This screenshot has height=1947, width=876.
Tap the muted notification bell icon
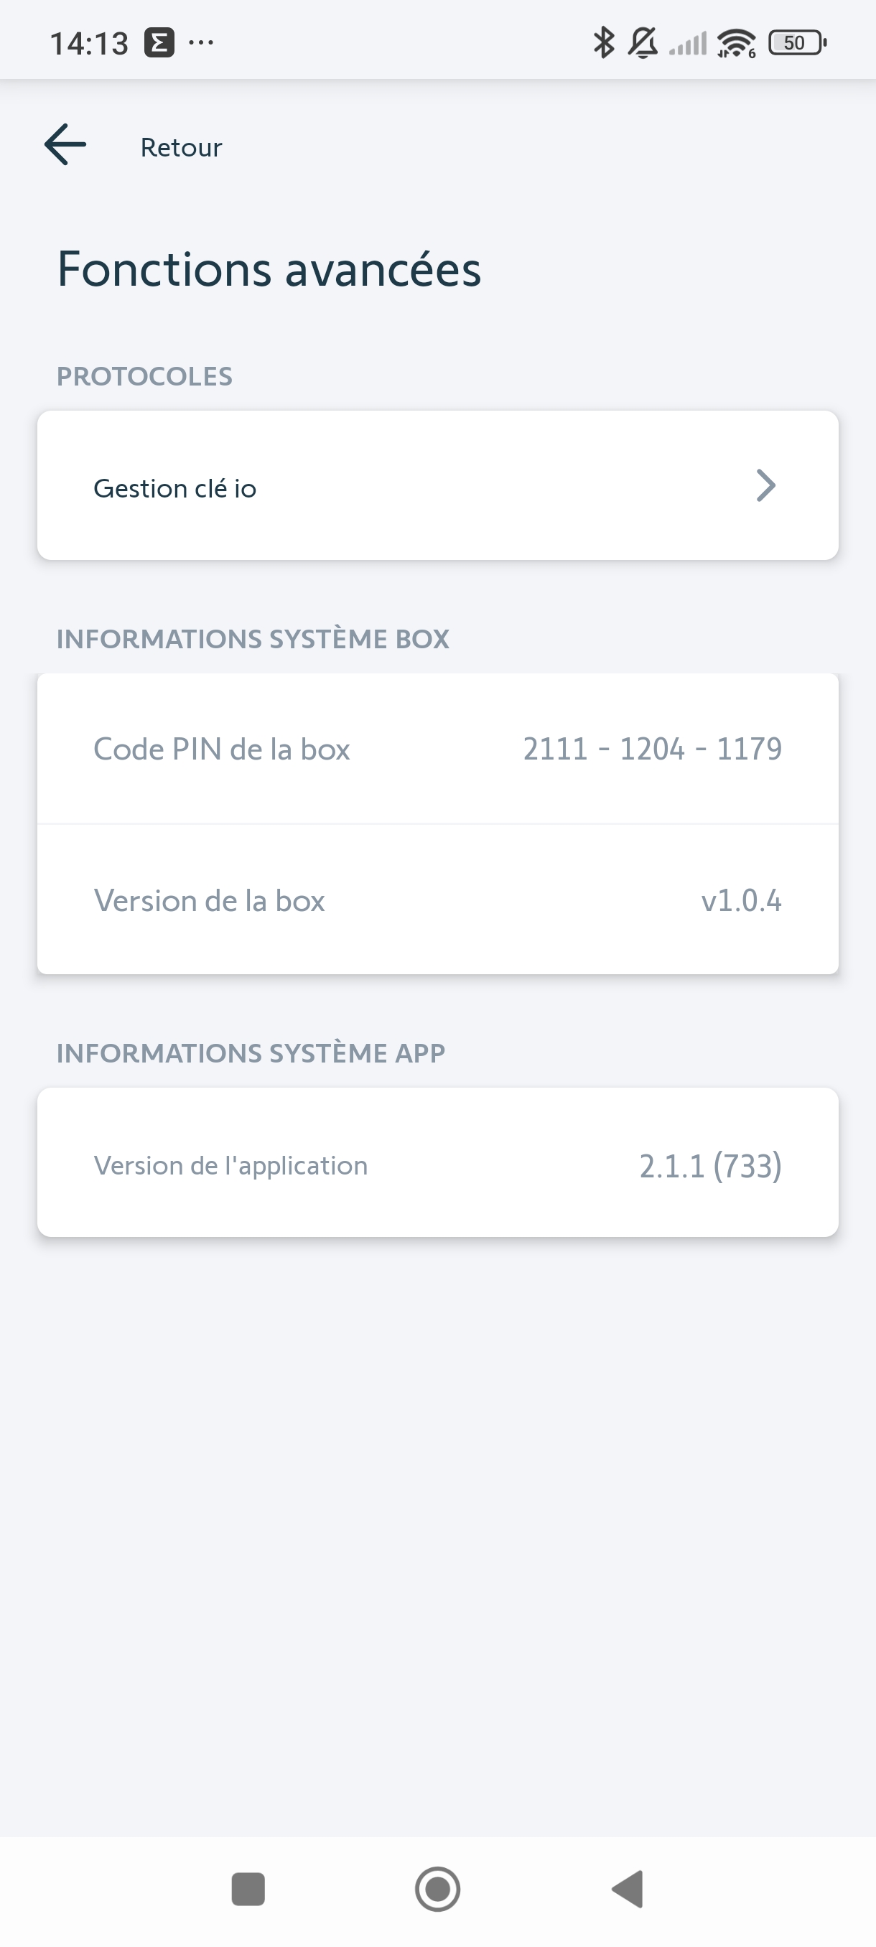(x=643, y=42)
